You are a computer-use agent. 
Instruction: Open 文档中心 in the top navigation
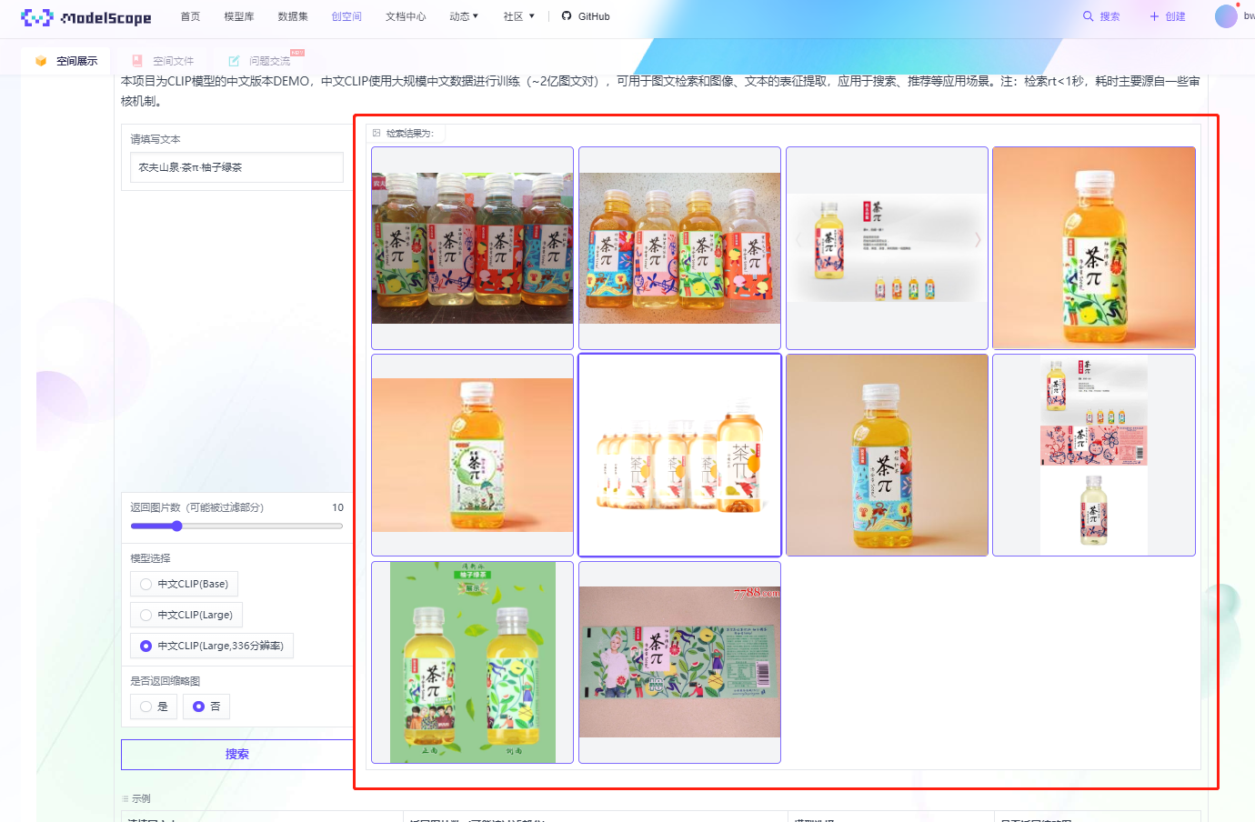(x=406, y=16)
